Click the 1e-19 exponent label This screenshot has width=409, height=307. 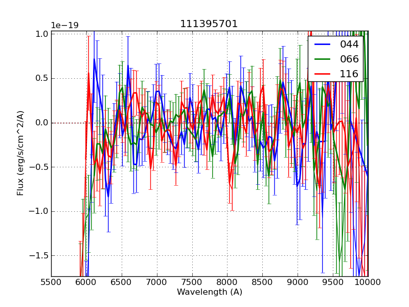coord(64,26)
